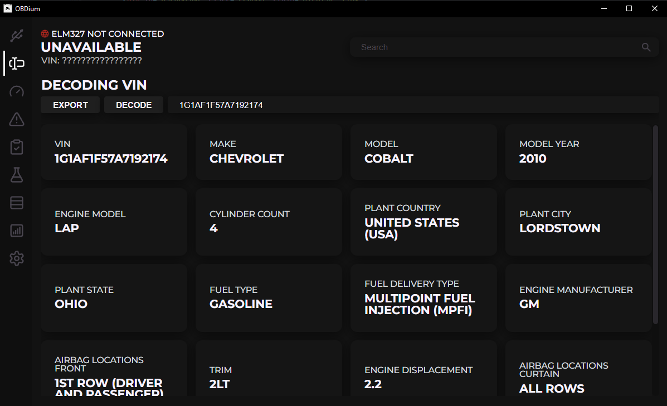667x406 pixels.
Task: Maximize the OBDium window
Action: (x=629, y=8)
